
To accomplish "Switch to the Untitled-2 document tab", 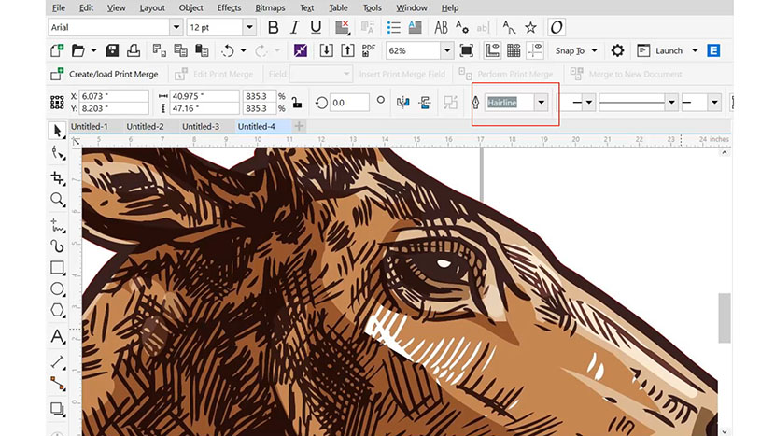I will point(145,126).
